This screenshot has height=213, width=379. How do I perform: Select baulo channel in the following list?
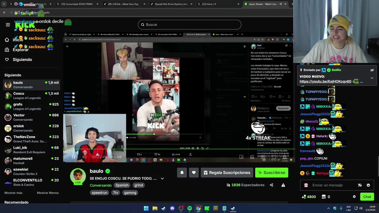[32, 85]
